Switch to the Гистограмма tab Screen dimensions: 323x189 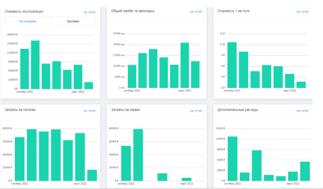[x=28, y=21]
